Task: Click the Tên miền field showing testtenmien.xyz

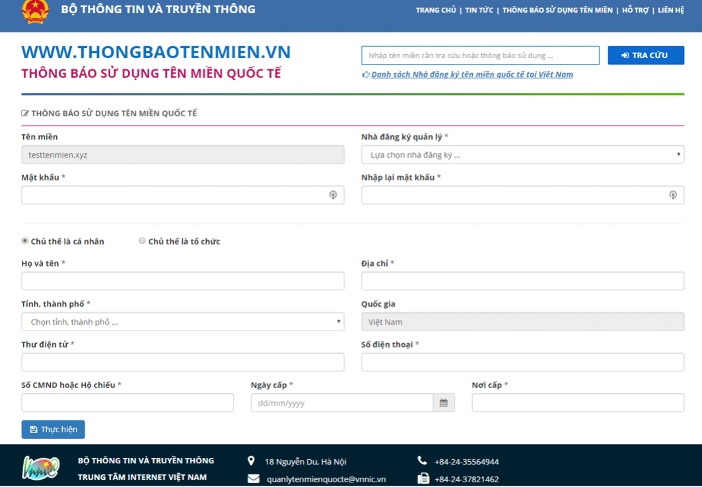Action: pos(183,154)
